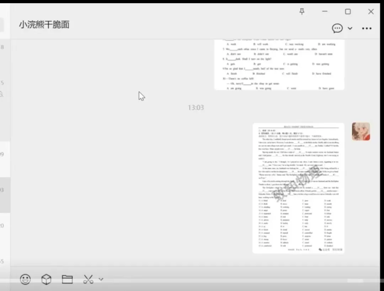Open the three-dot more options menu
This screenshot has height=291, width=384.
tap(367, 28)
